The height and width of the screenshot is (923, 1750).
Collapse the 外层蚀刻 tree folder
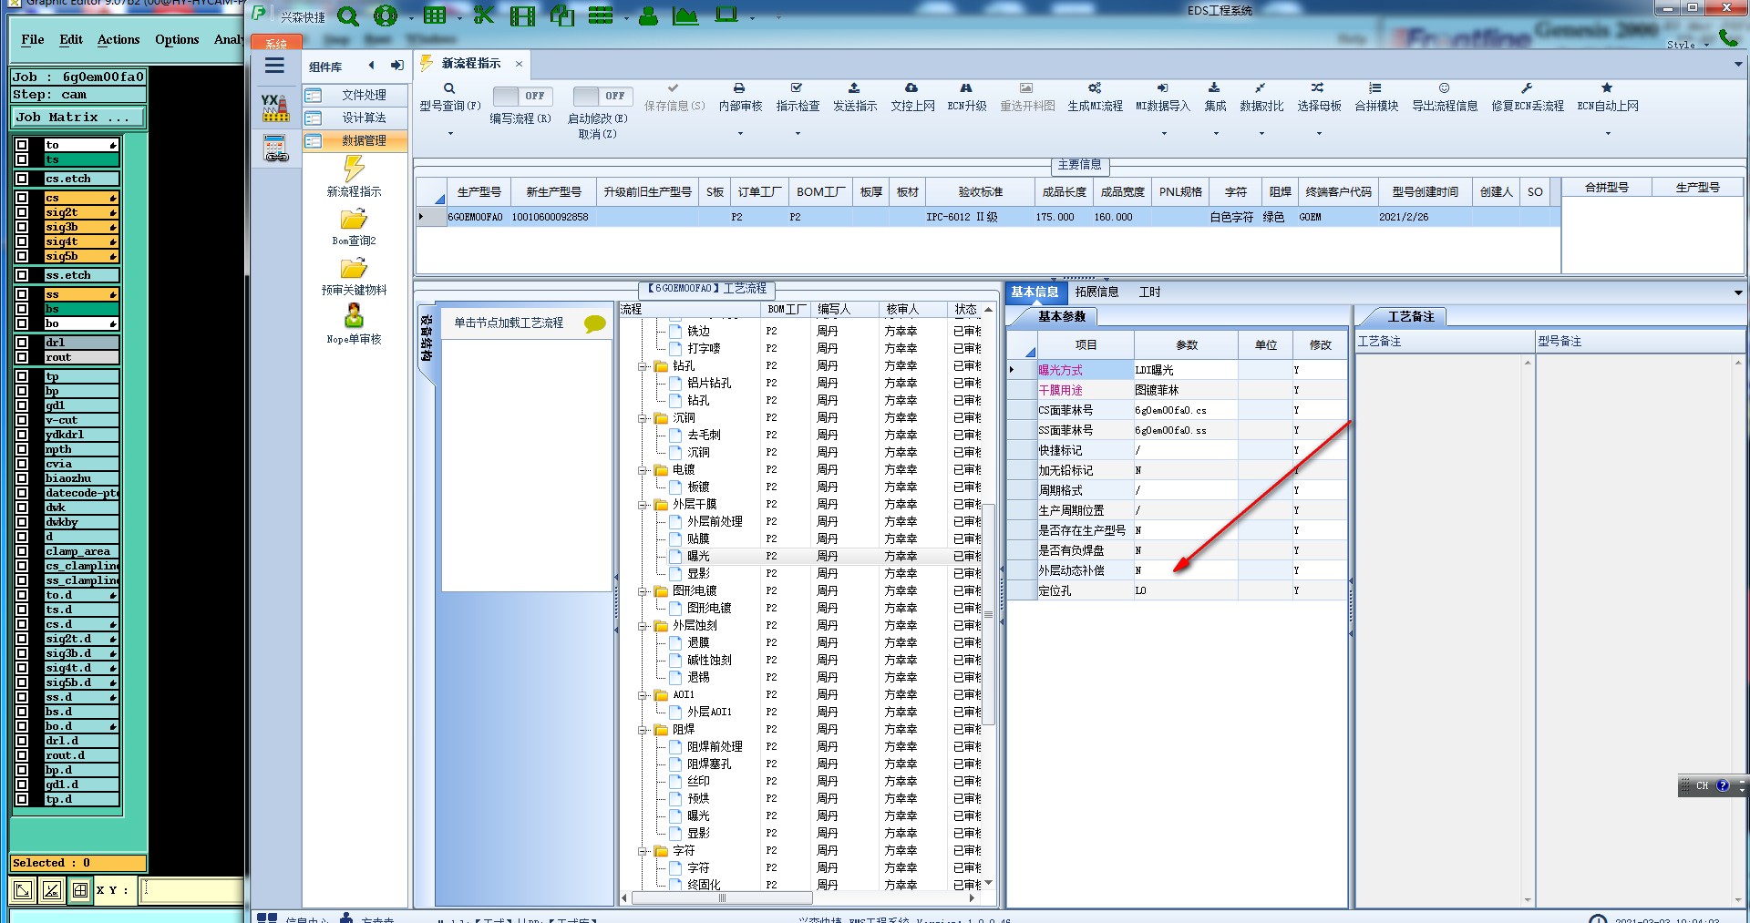click(x=642, y=626)
